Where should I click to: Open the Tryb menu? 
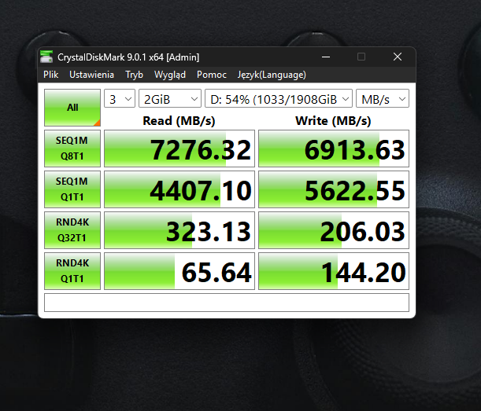tap(134, 75)
